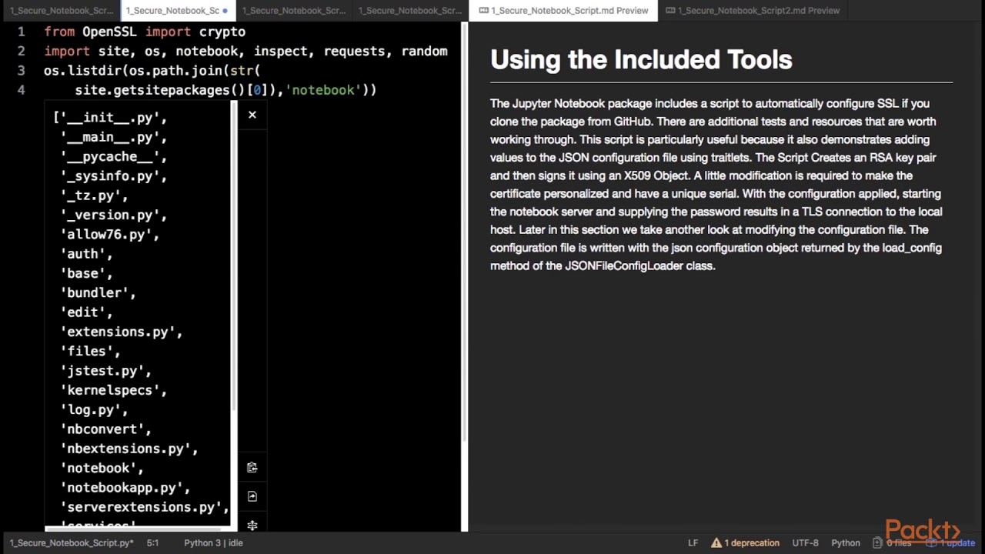This screenshot has height=554, width=985.
Task: Click the 'from OpenSSL import crypto' line
Action: pyautogui.click(x=145, y=32)
